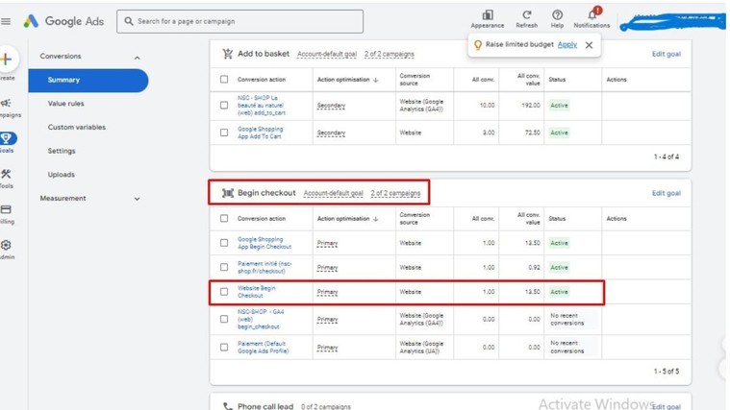Image resolution: width=730 pixels, height=410 pixels.
Task: Open Secondary dropdown for NSC - SHOP add_to_cart
Action: [x=331, y=106]
